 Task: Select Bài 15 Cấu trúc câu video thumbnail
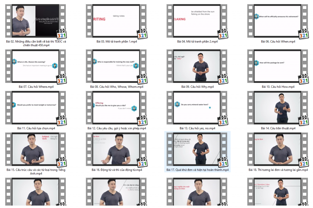tap(35, 149)
